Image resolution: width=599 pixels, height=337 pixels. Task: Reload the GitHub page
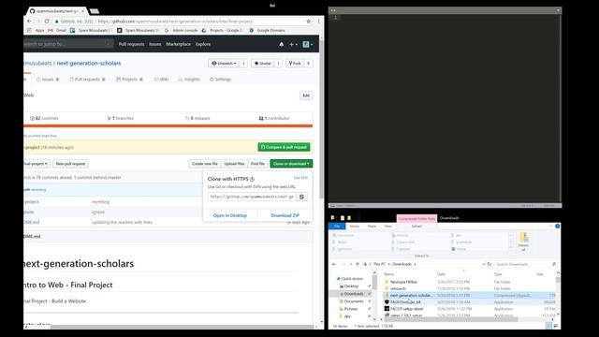click(x=47, y=22)
